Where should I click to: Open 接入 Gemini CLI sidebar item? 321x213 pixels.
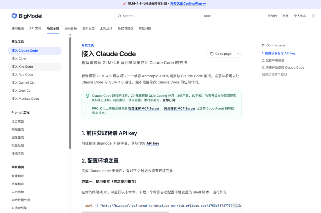[34, 82]
